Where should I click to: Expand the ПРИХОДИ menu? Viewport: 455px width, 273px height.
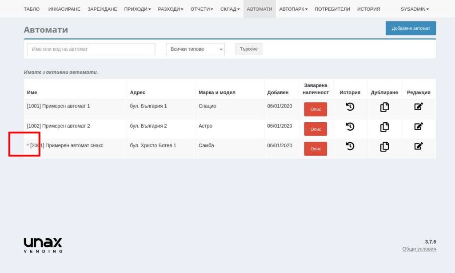[x=137, y=9]
